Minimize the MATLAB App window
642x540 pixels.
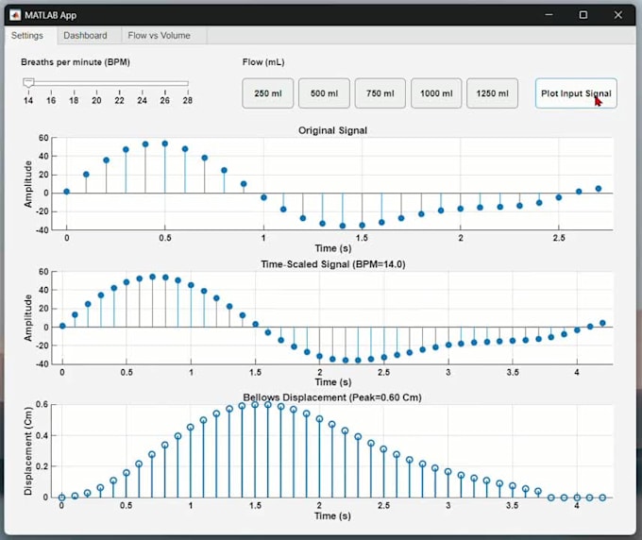click(549, 15)
